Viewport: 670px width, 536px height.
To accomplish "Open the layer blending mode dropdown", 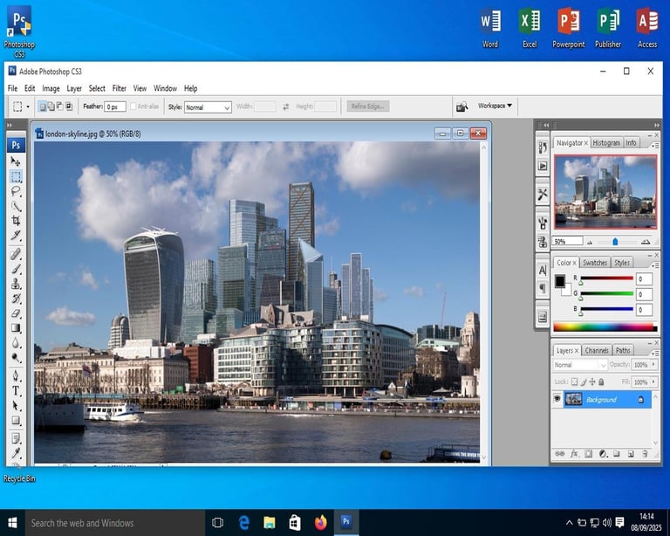I will 579,365.
